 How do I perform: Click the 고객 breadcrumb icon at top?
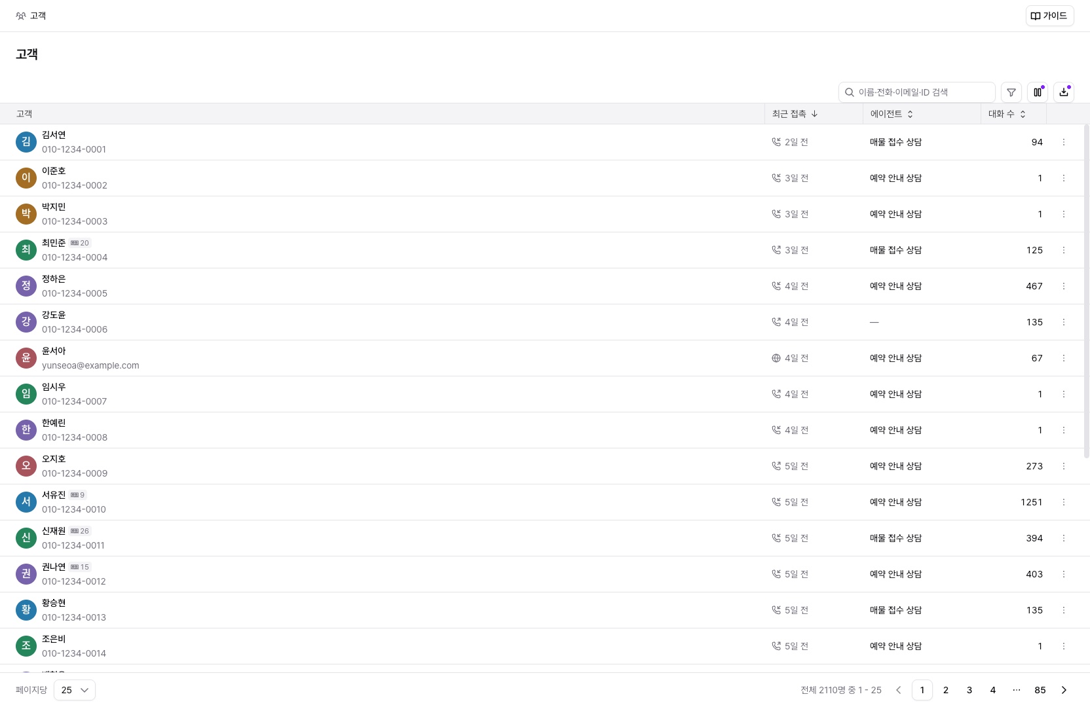(21, 16)
